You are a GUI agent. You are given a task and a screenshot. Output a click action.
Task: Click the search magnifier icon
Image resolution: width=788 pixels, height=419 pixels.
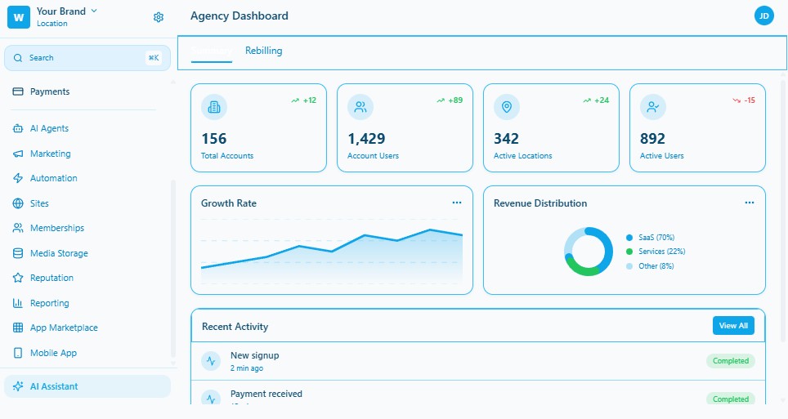[18, 58]
